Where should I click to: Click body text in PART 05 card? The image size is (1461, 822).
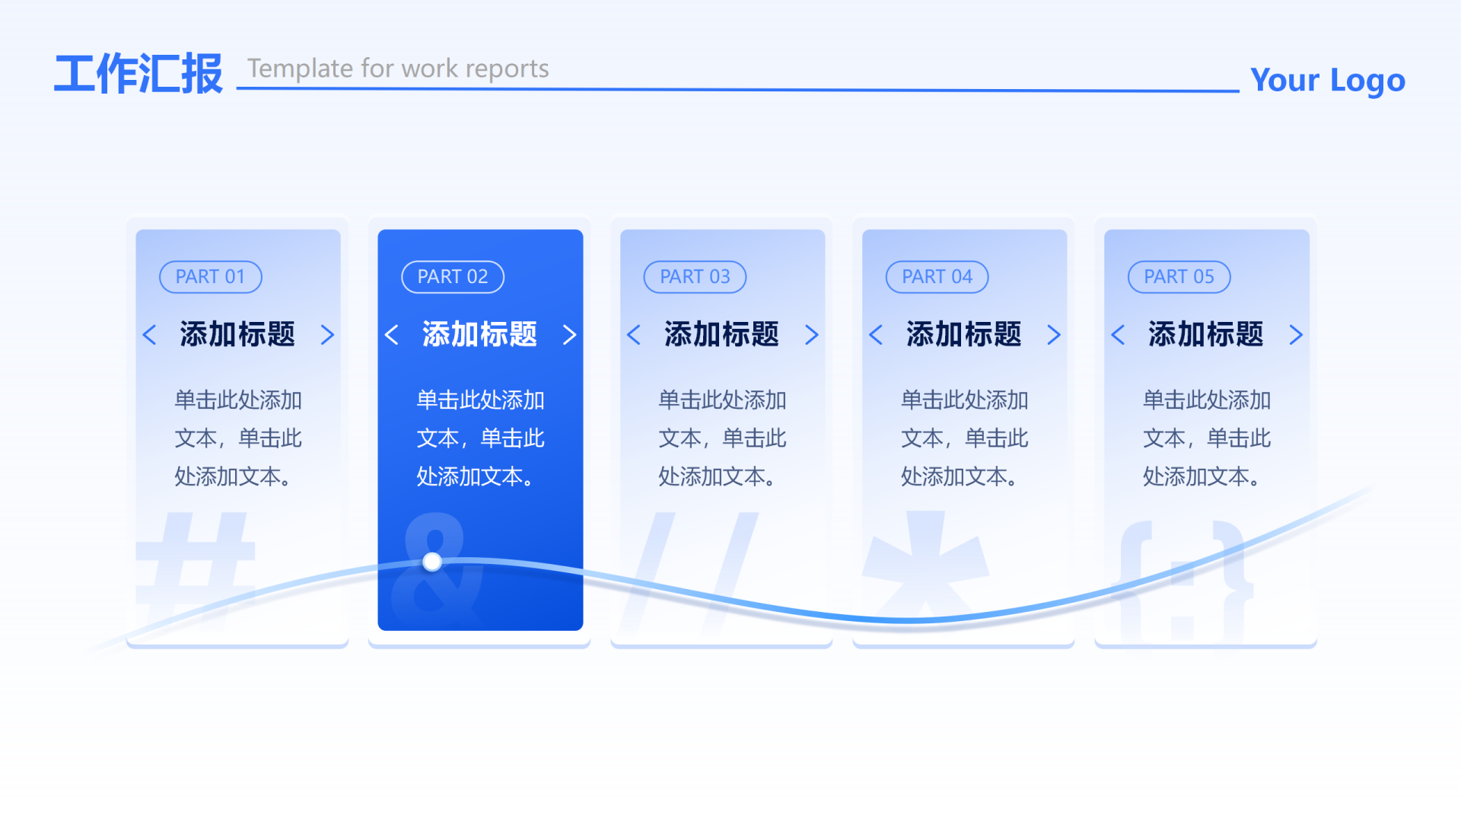coord(1206,438)
